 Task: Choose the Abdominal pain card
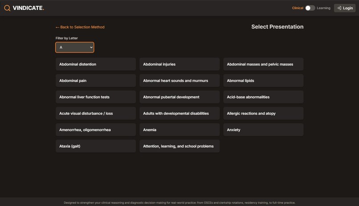click(96, 81)
